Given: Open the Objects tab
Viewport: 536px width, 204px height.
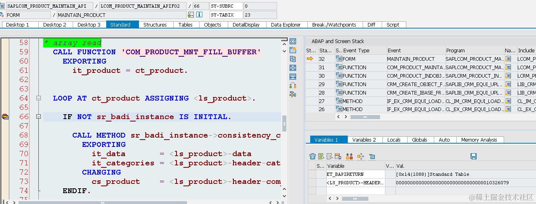Looking at the screenshot, I should [213, 25].
